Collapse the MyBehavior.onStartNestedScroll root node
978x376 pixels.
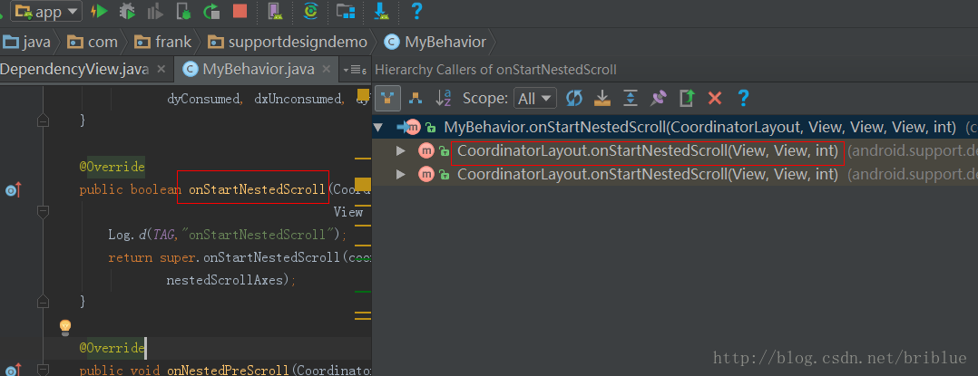click(377, 128)
